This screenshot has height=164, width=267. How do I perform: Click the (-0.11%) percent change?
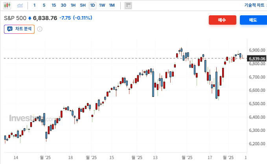83,18
